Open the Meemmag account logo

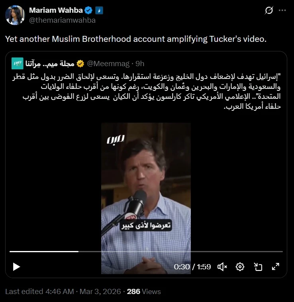17,63
